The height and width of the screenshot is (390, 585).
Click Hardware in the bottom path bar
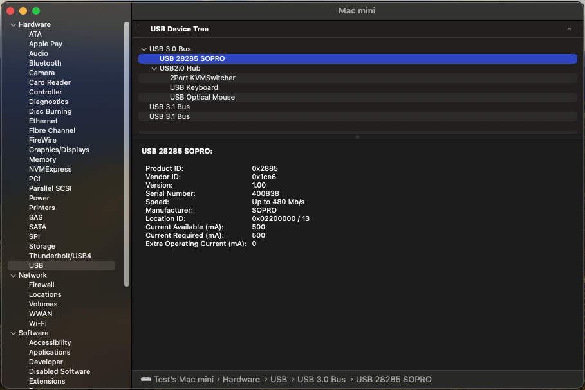241,380
